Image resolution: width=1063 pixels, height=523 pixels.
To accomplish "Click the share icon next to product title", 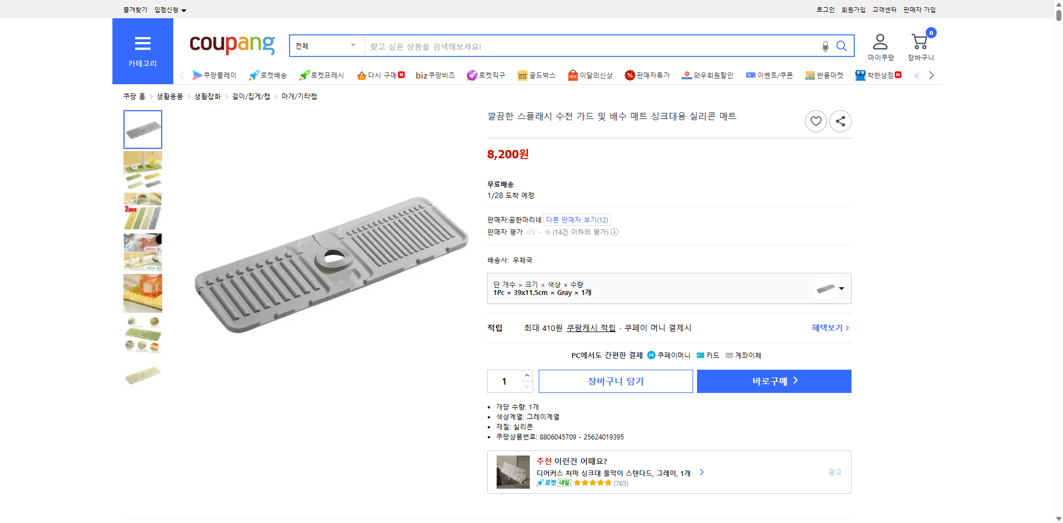I will [x=840, y=121].
